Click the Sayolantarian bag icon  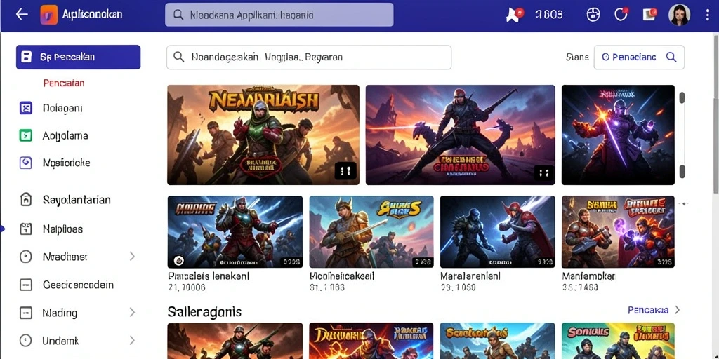26,199
